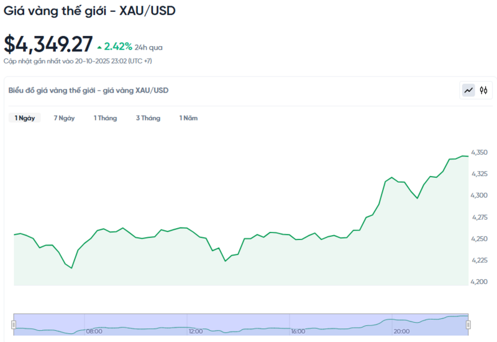The image size is (497, 342).
Task: Click the 16:00 marker in range navigator
Action: 298,331
